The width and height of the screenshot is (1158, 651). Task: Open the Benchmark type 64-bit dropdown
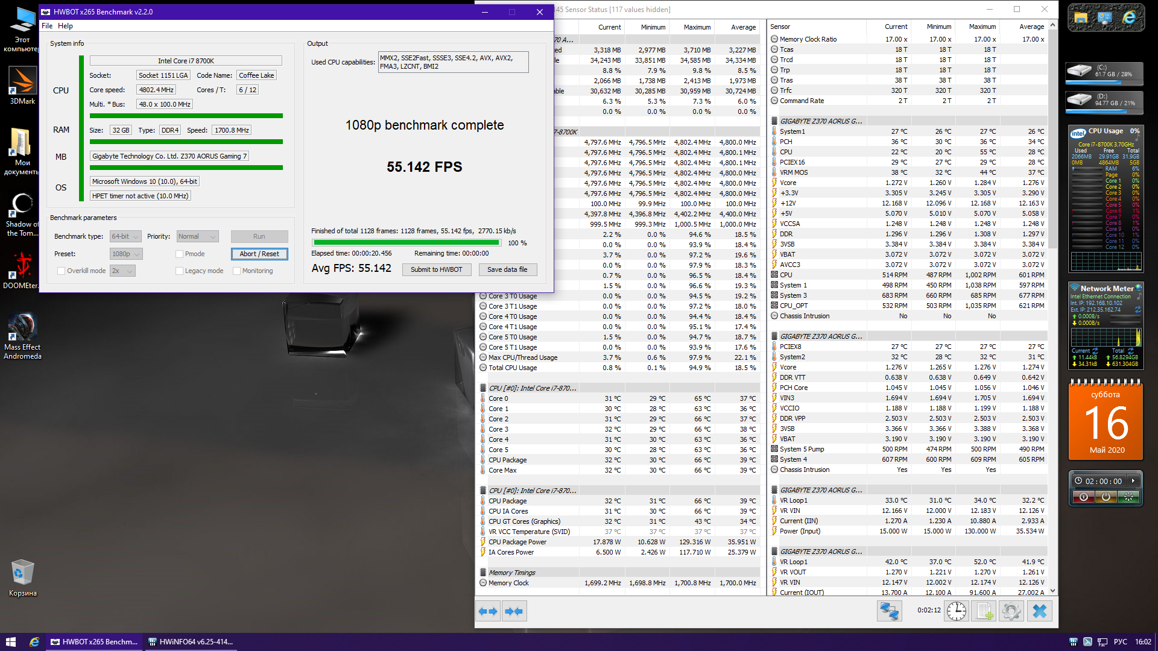pyautogui.click(x=125, y=237)
